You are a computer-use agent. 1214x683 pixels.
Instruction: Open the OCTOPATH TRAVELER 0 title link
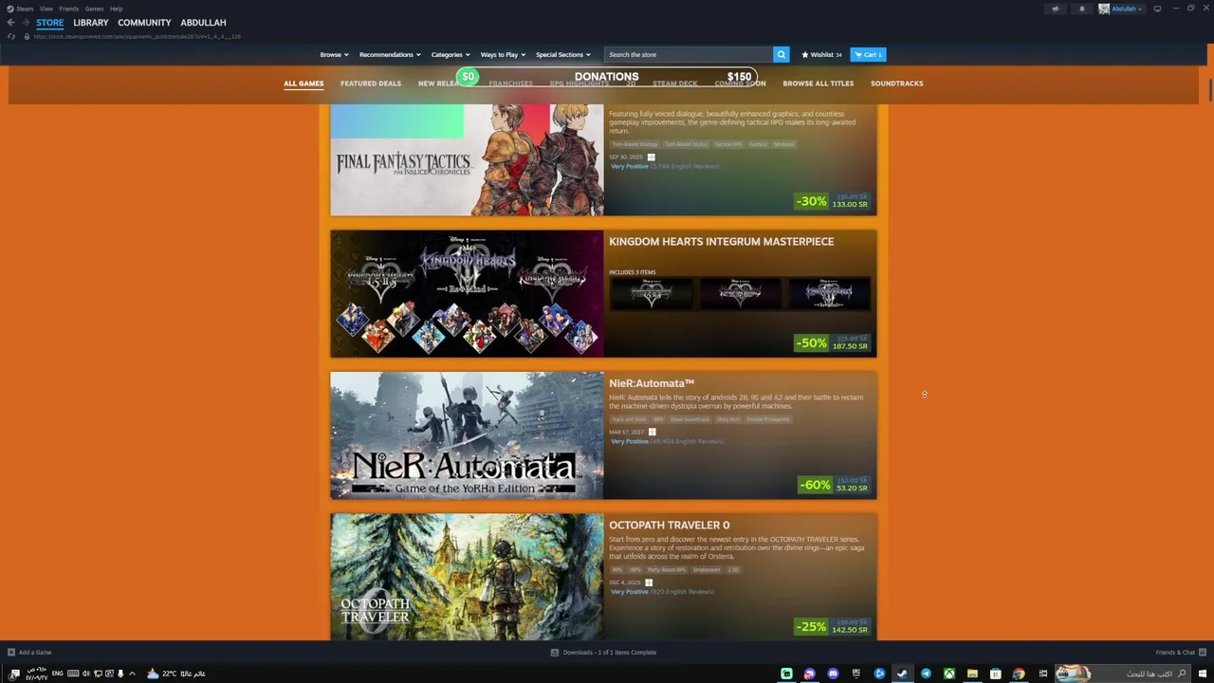(x=670, y=525)
